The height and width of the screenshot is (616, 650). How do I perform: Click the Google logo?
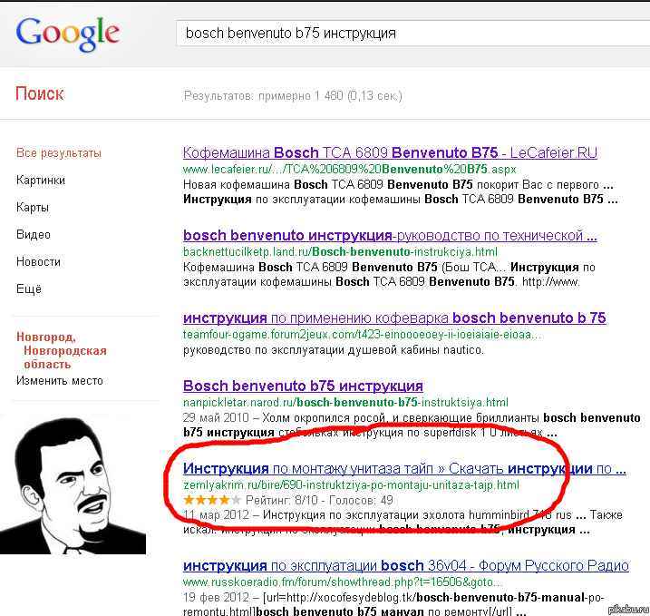click(x=68, y=34)
